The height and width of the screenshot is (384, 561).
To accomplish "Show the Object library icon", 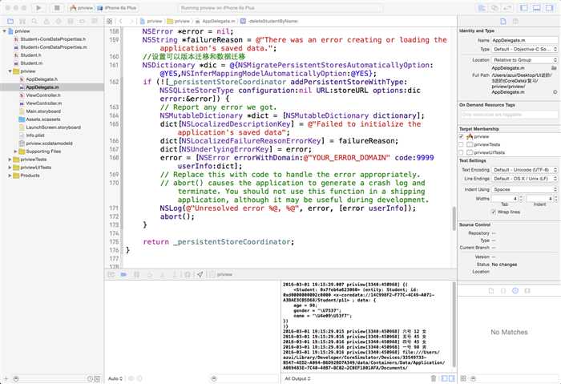I will (515, 290).
